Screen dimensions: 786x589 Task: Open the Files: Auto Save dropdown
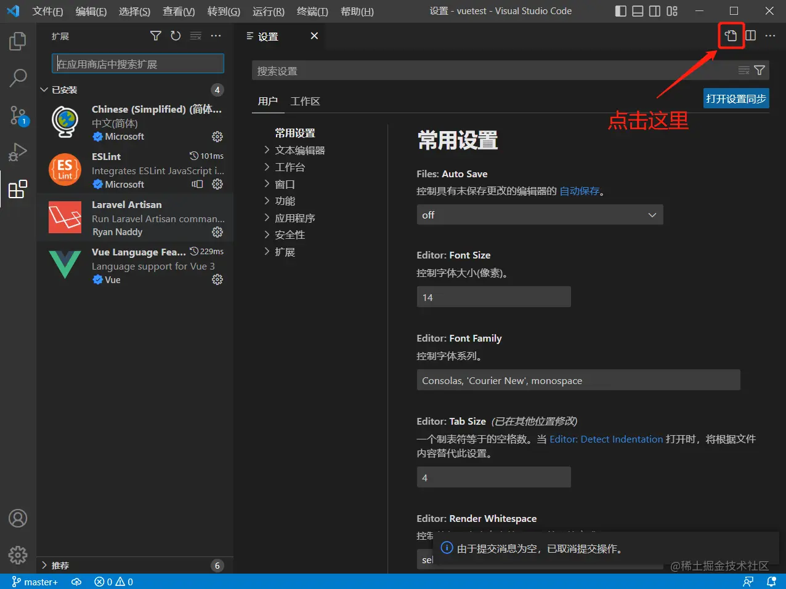coord(540,215)
